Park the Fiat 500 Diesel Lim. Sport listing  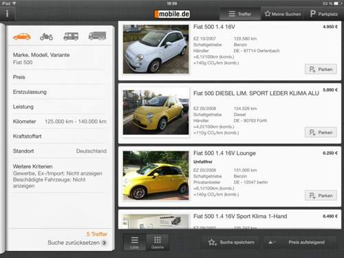[x=321, y=132]
